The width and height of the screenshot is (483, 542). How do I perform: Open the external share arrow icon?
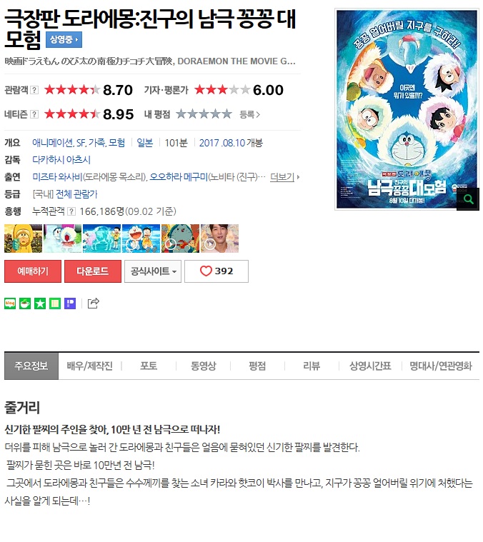point(94,303)
